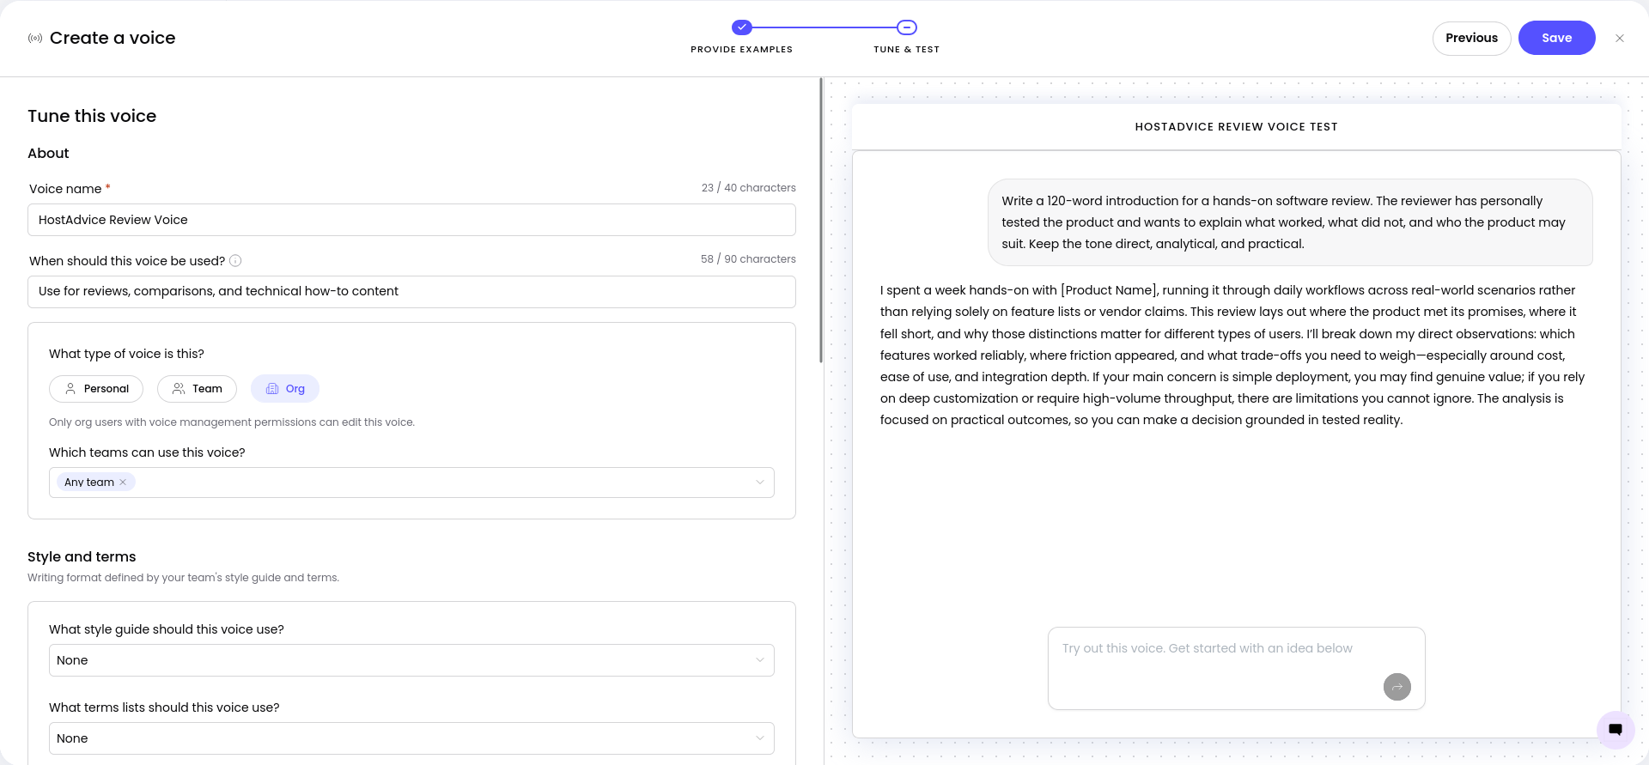
Task: Click the voice waveform icon beside Create a voice
Action: pos(35,39)
